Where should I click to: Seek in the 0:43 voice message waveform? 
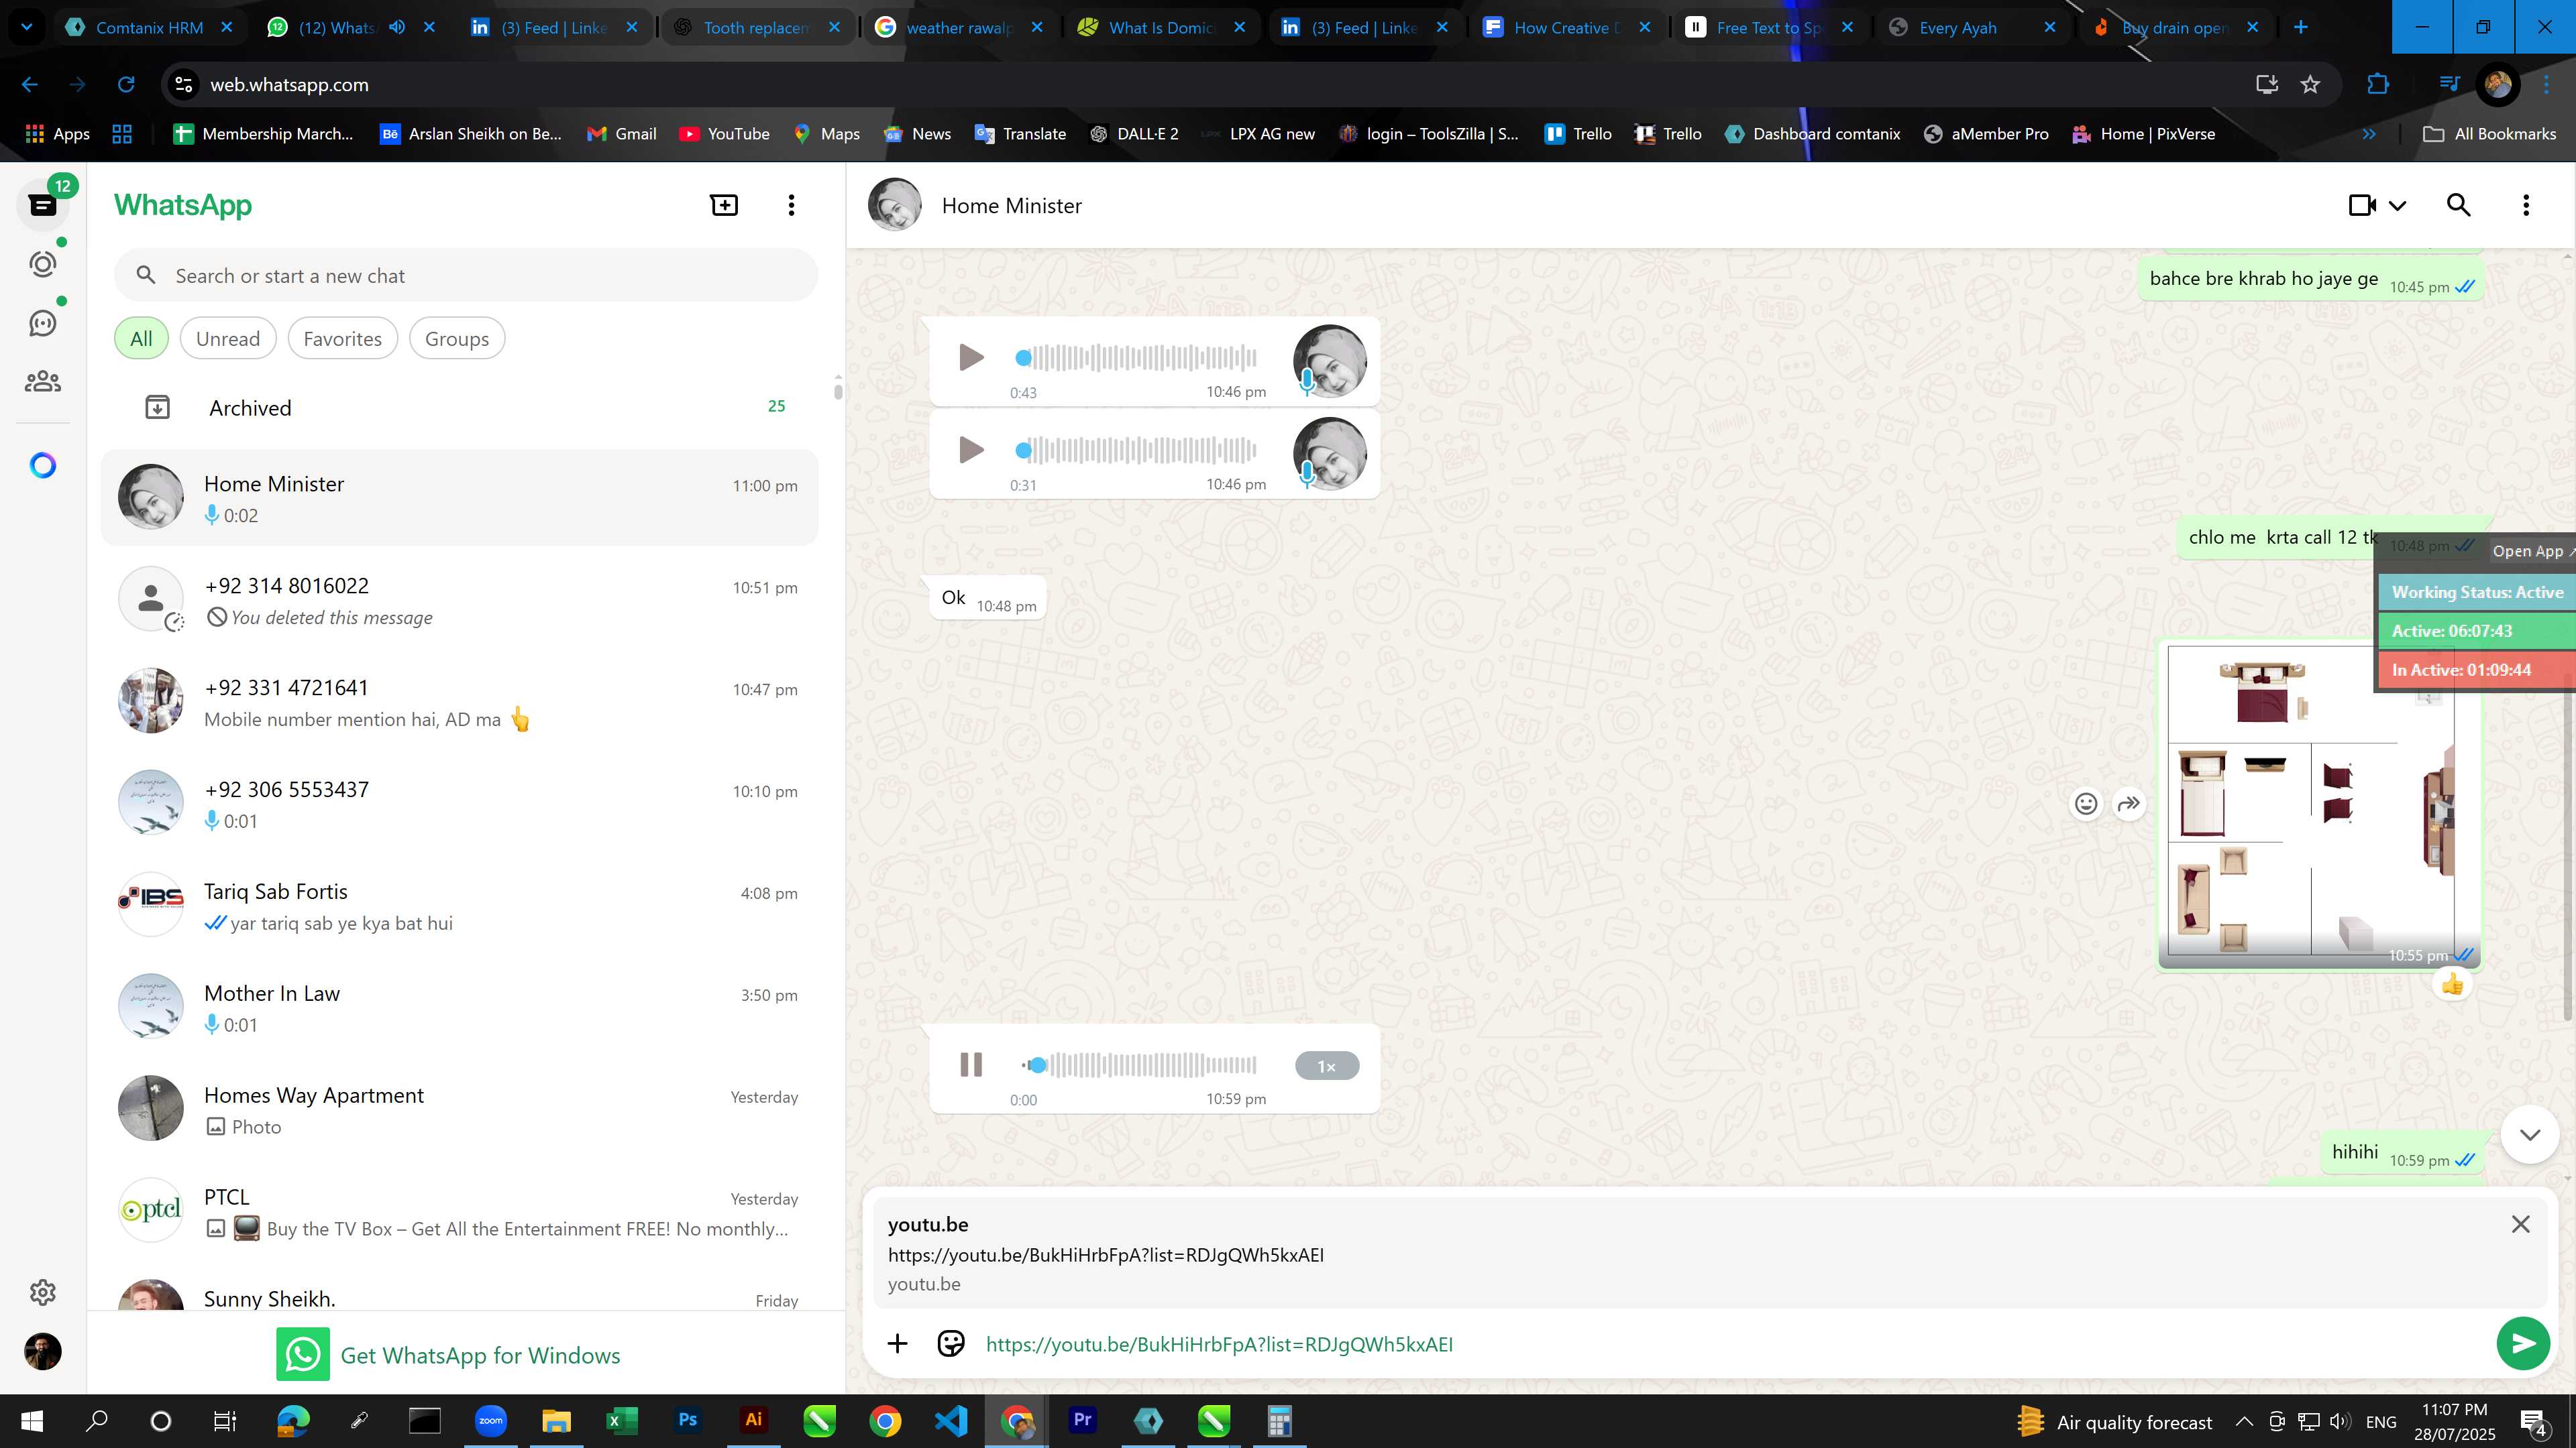[1137, 358]
